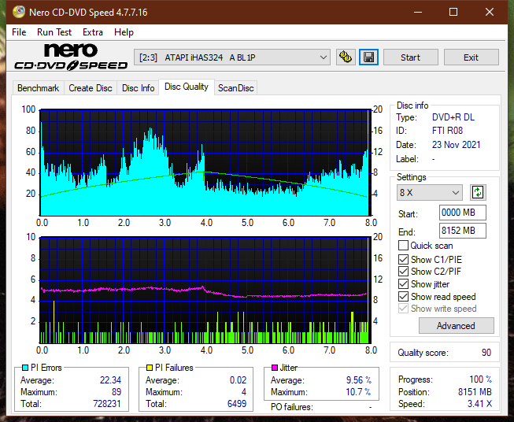Click the refresh speed settings icon
The height and width of the screenshot is (422, 514).
tap(478, 192)
